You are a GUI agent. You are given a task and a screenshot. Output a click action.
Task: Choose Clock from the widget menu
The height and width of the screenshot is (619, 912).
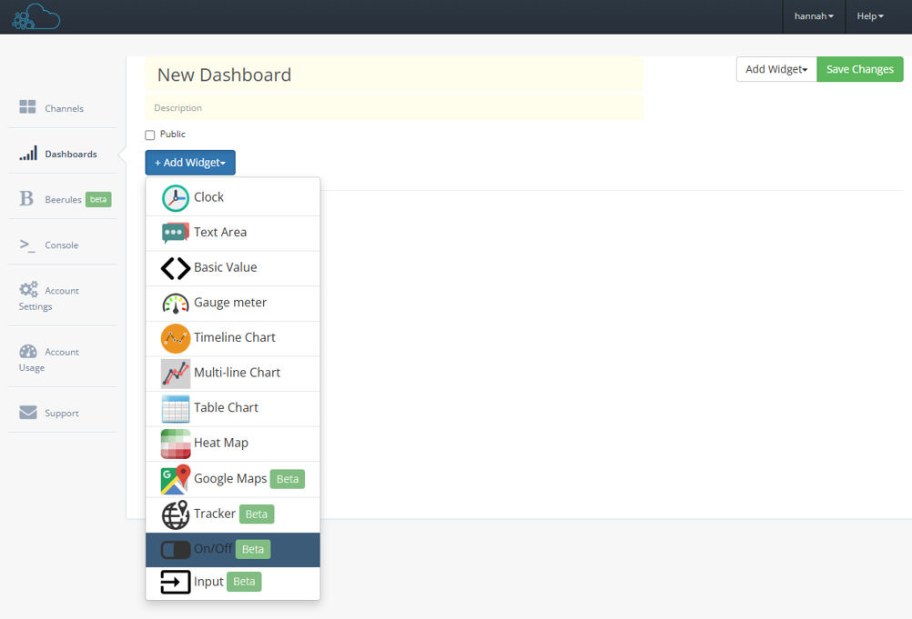(233, 197)
